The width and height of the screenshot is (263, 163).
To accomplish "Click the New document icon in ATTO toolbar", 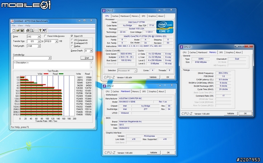I will (14, 30).
